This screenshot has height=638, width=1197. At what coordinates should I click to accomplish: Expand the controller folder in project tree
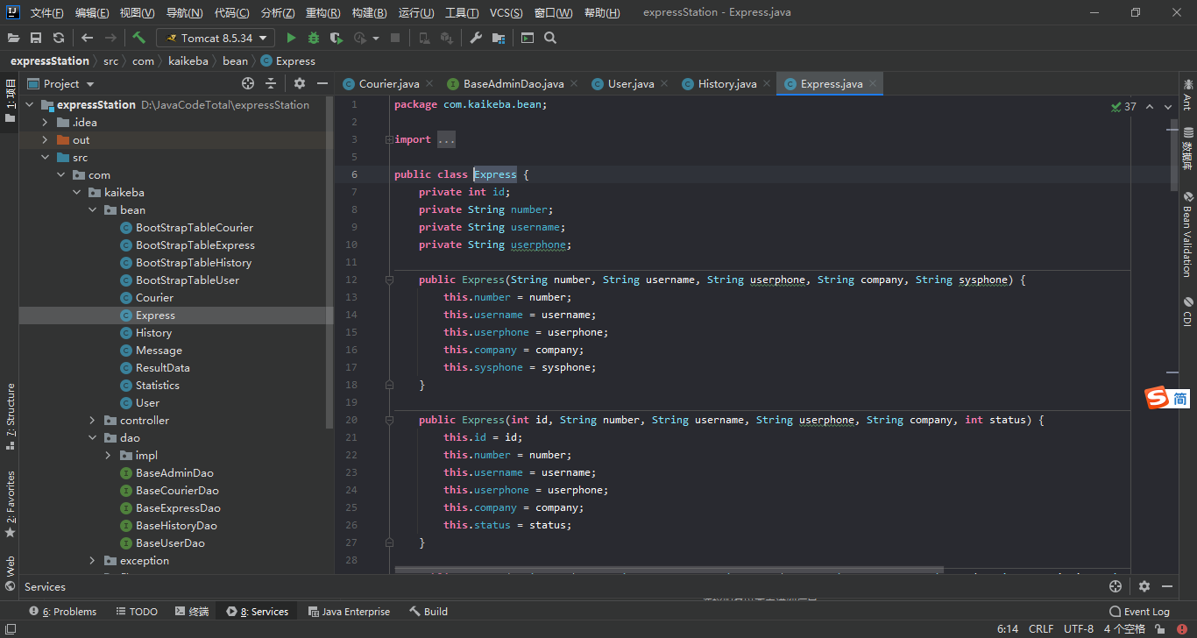pos(92,421)
